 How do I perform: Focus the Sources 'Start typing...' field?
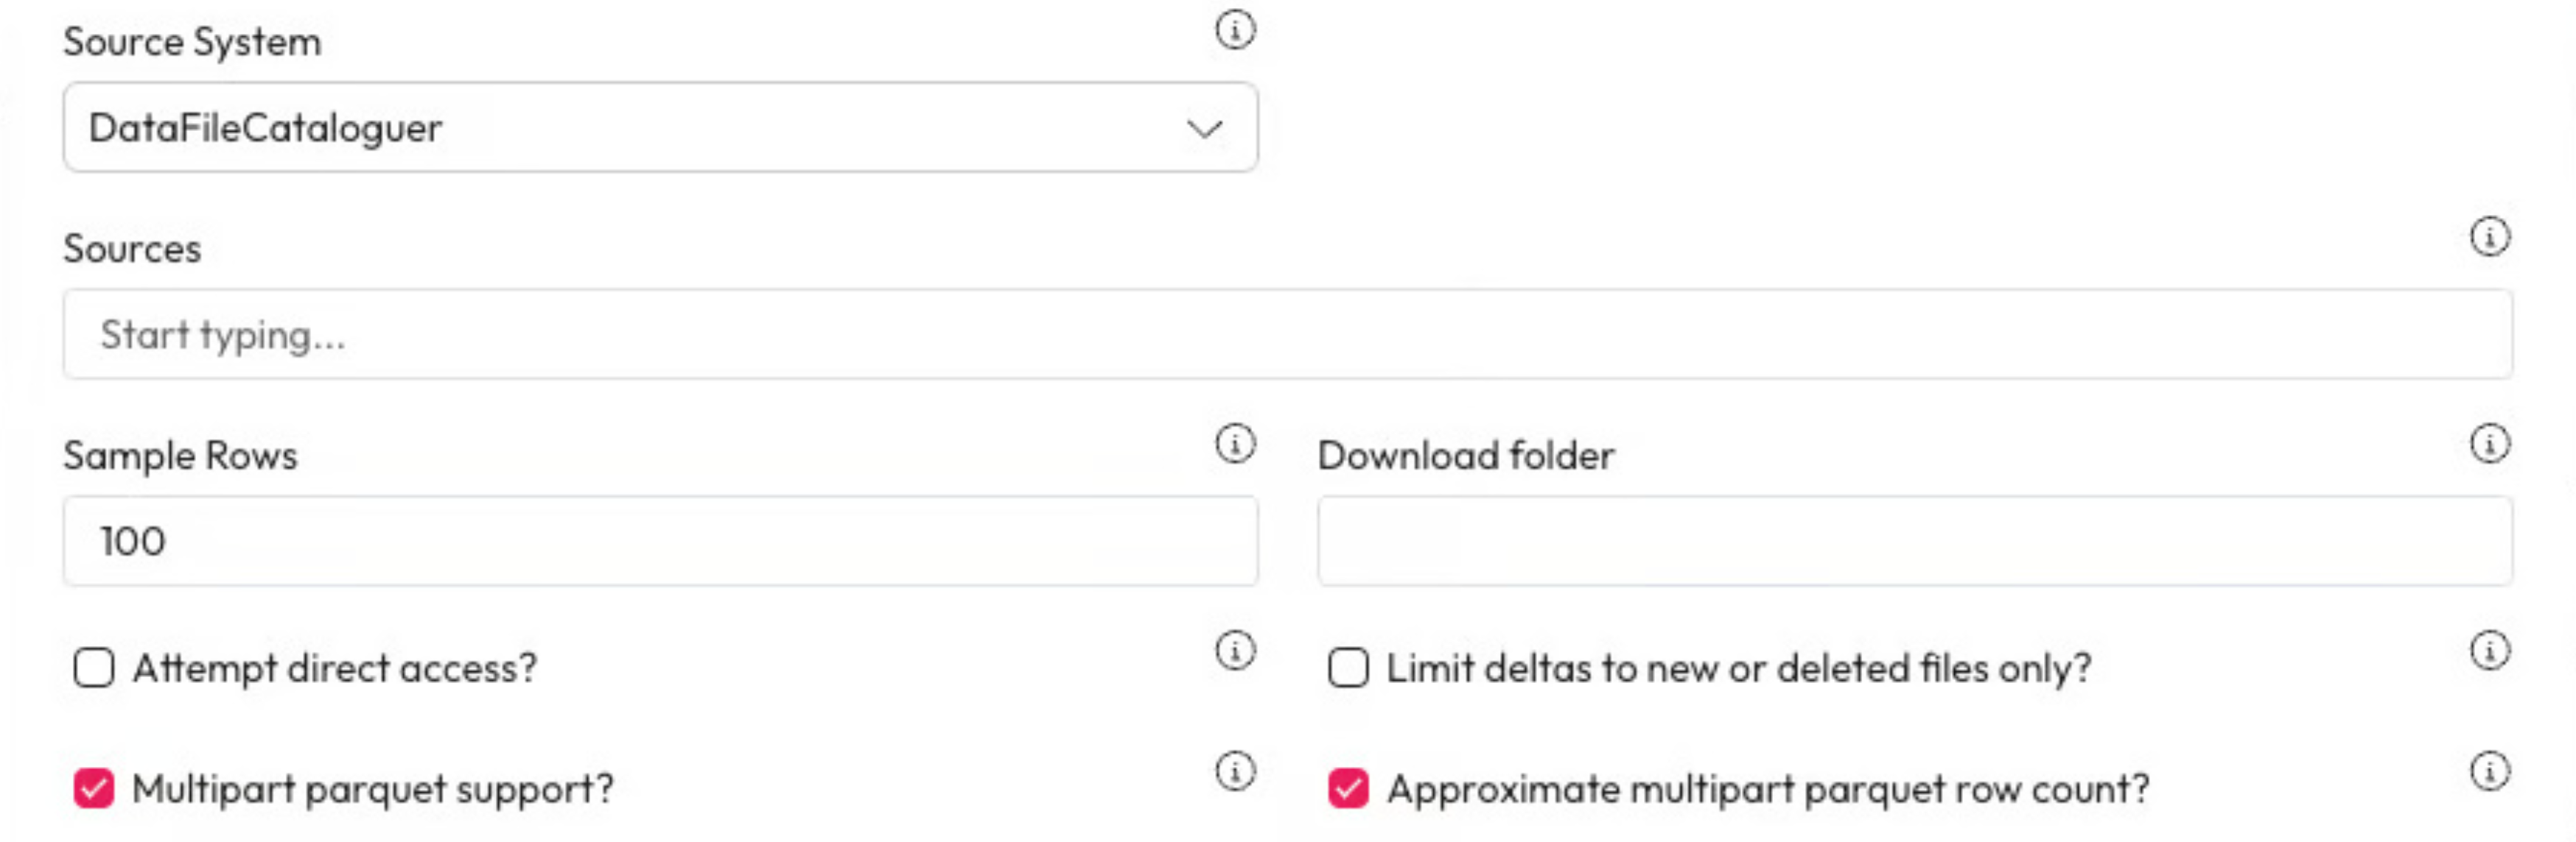click(x=1286, y=335)
